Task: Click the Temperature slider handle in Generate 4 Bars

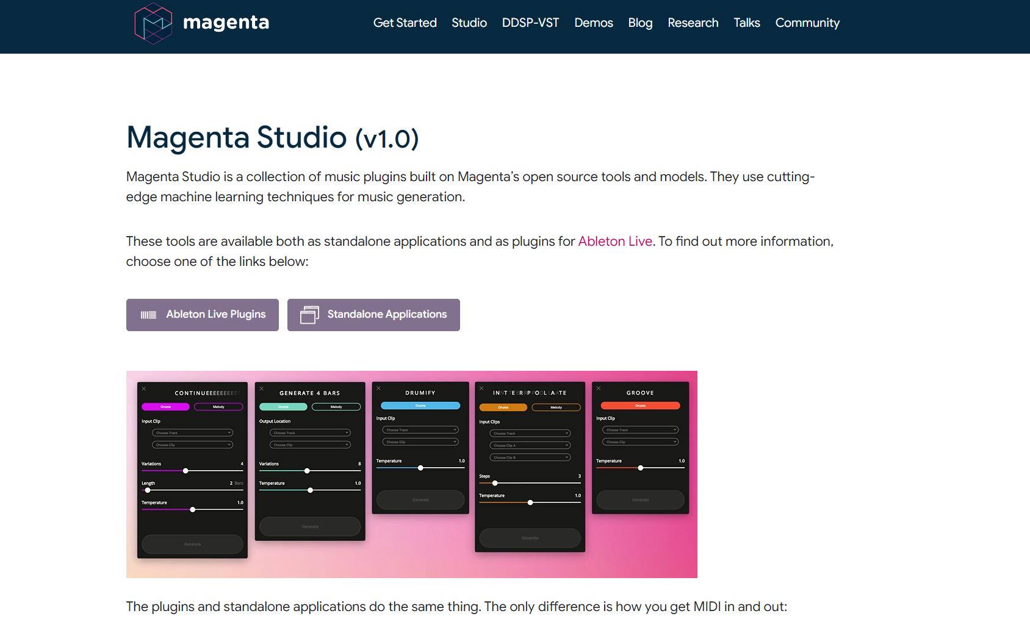Action: (x=311, y=490)
